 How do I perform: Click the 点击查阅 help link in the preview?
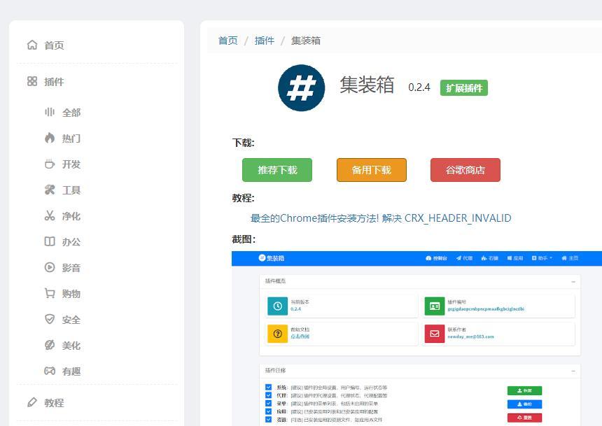click(x=300, y=336)
